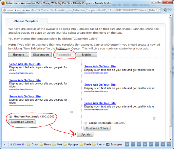Open the Закладки bookmarks menu
This screenshot has height=149, width=174.
click(114, 144)
